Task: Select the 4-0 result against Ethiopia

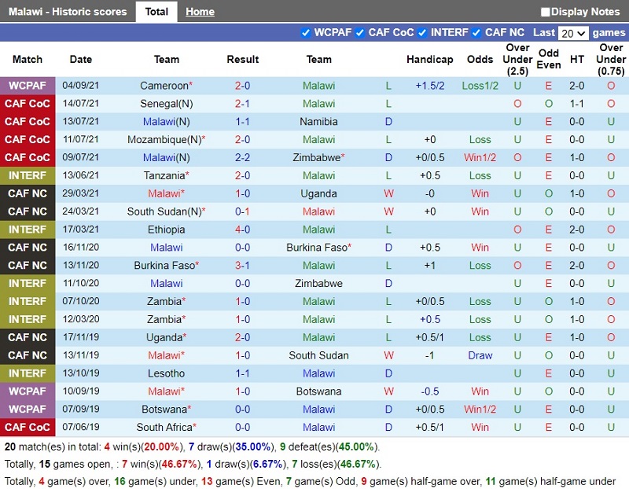Action: pyautogui.click(x=243, y=230)
